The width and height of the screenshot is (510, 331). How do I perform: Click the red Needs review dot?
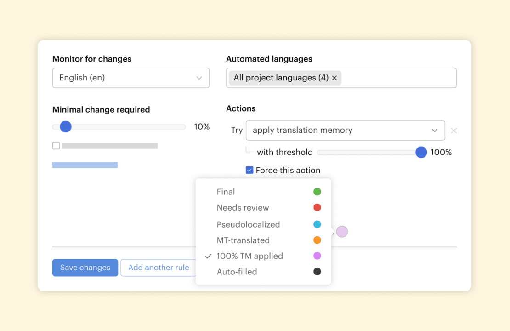(317, 208)
